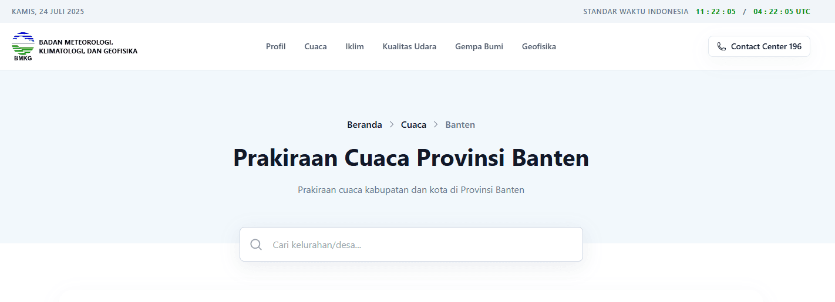Open the Cuaca menu in the navbar
This screenshot has width=835, height=302.
click(315, 46)
